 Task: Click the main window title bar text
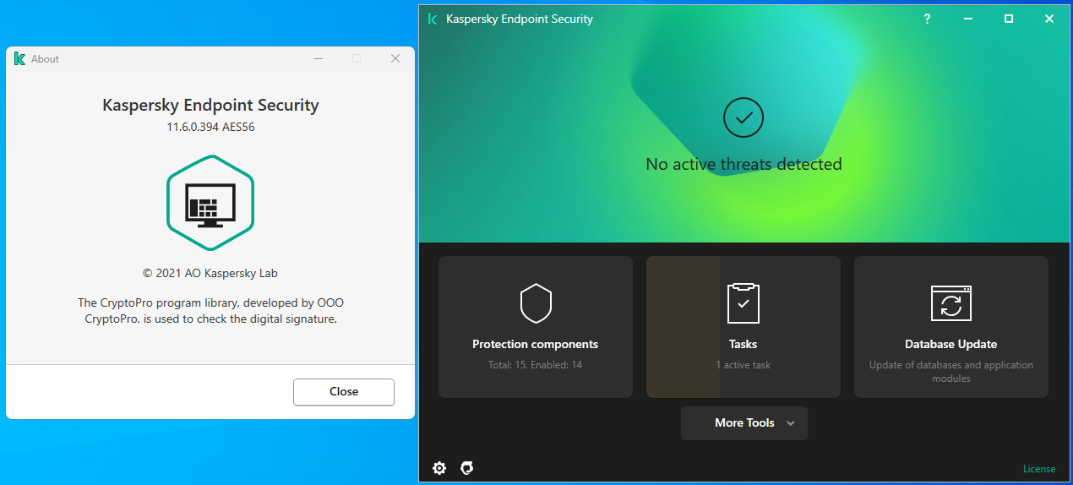pyautogui.click(x=520, y=19)
